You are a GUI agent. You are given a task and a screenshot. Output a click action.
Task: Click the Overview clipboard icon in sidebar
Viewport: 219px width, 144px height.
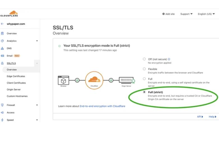point(3,33)
